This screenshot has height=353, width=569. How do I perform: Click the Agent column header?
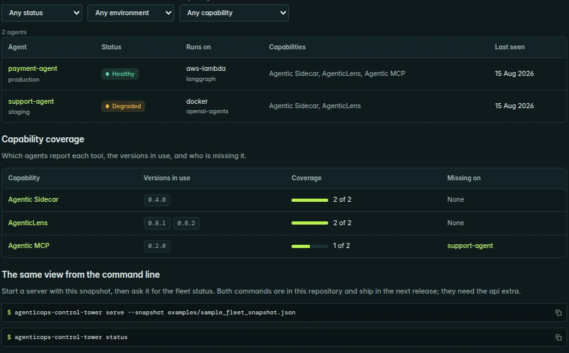17,47
